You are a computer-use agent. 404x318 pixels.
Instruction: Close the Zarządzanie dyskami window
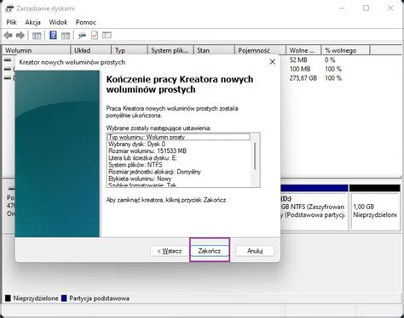coord(390,9)
